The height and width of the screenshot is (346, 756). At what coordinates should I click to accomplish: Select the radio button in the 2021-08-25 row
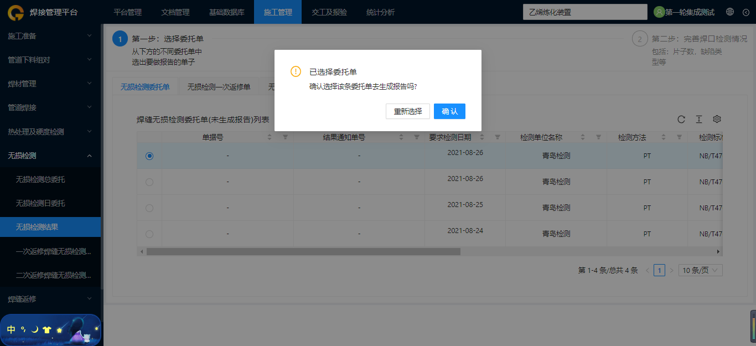[x=149, y=208]
